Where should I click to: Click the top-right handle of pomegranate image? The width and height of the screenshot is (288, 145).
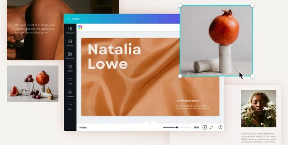252,5
